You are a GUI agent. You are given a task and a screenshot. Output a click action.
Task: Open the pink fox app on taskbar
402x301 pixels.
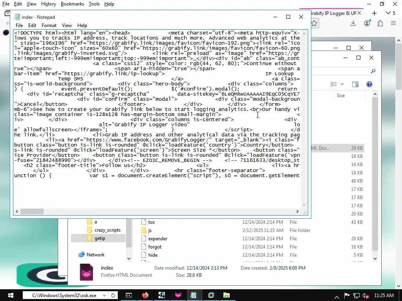tap(178, 296)
